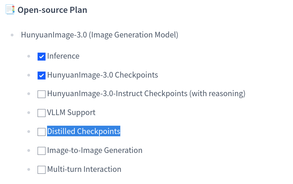The width and height of the screenshot is (293, 184).
Task: Click the Image-to-Image Generation label text
Action: click(x=95, y=150)
